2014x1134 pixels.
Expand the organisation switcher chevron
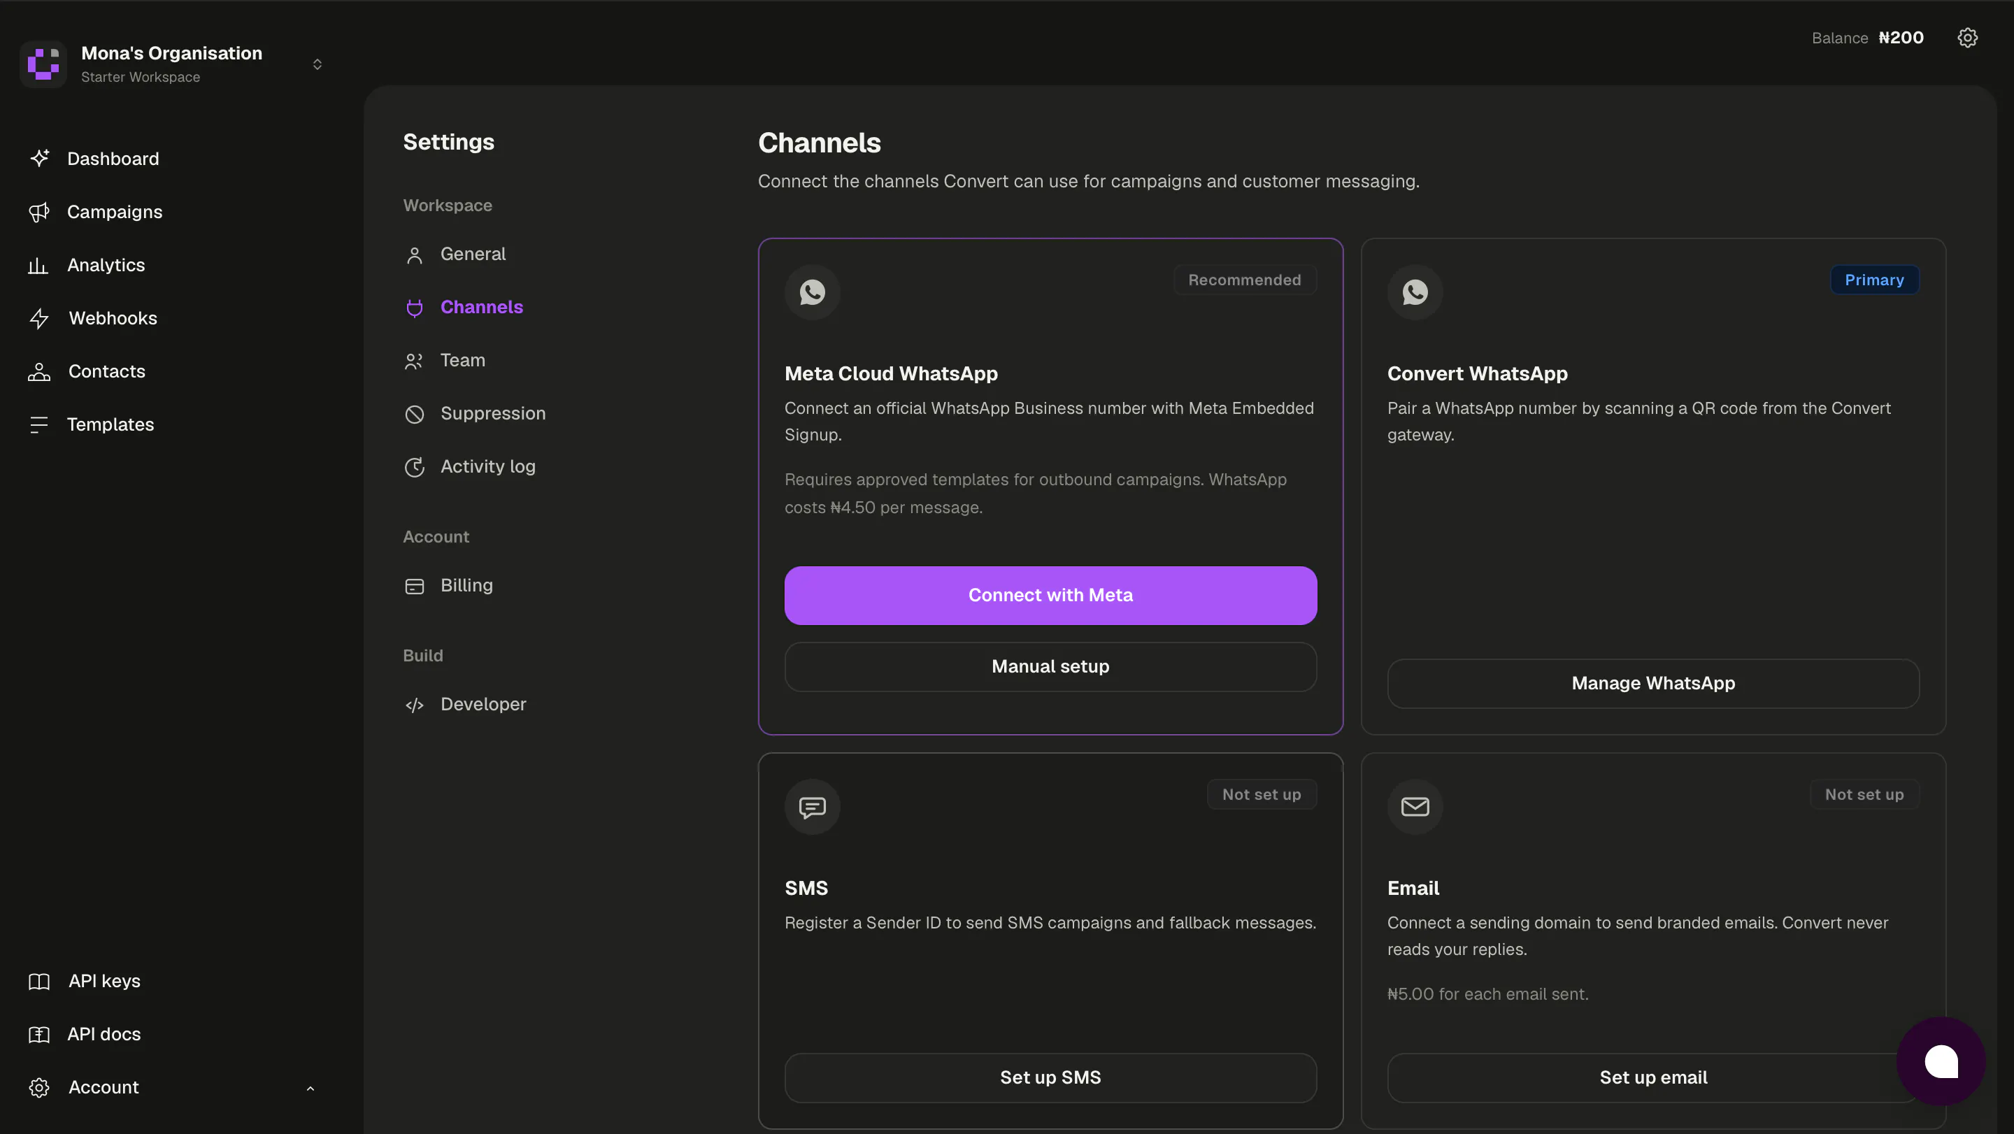click(x=317, y=64)
